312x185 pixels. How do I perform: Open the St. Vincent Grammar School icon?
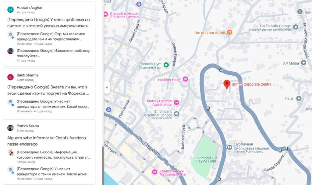tap(176, 114)
